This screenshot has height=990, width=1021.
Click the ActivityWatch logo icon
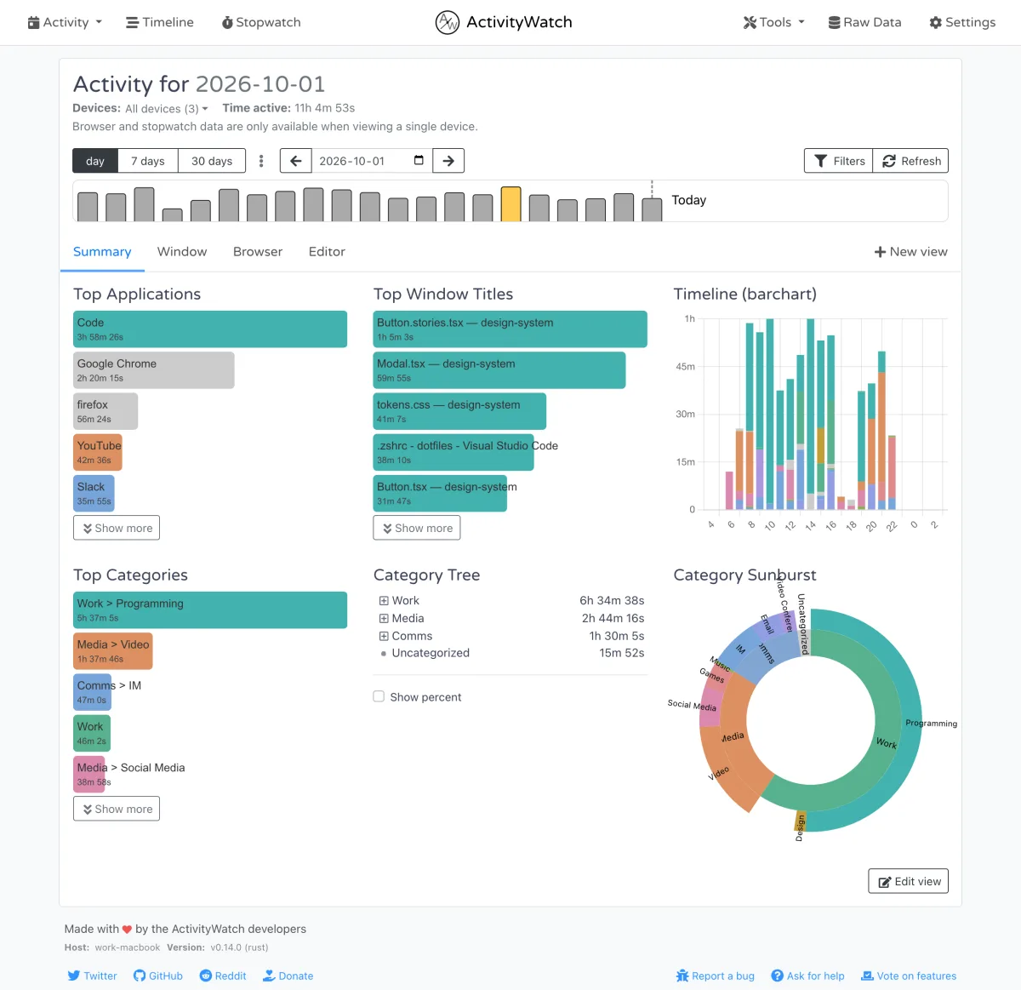coord(447,22)
